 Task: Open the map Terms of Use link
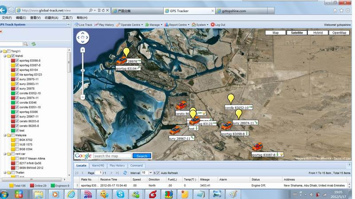tap(342, 158)
